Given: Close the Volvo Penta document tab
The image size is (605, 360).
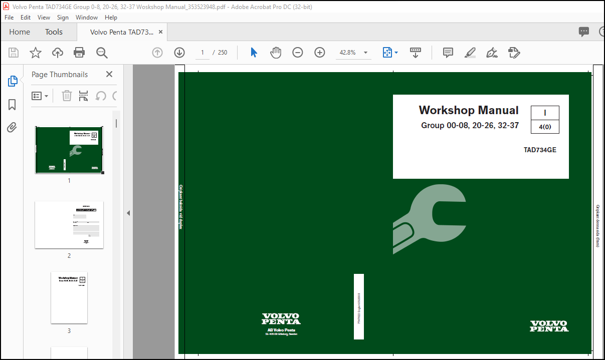Looking at the screenshot, I should click(161, 32).
